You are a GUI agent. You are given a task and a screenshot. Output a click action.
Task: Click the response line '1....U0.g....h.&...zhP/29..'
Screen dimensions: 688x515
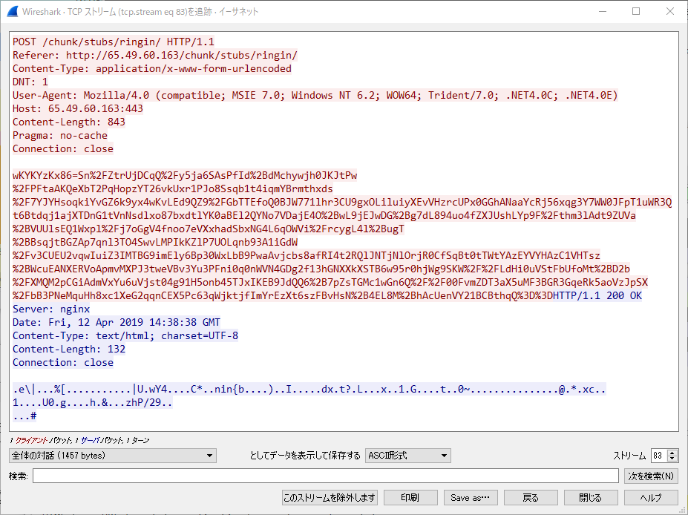click(93, 402)
